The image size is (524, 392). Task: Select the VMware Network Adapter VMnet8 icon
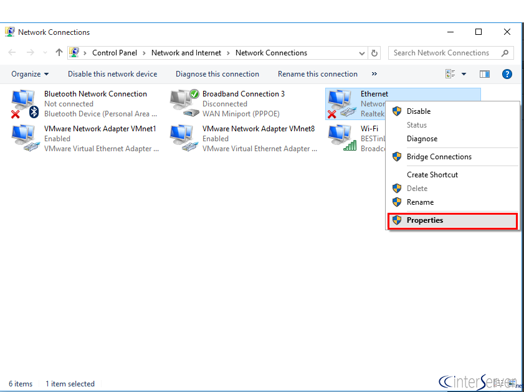(183, 138)
